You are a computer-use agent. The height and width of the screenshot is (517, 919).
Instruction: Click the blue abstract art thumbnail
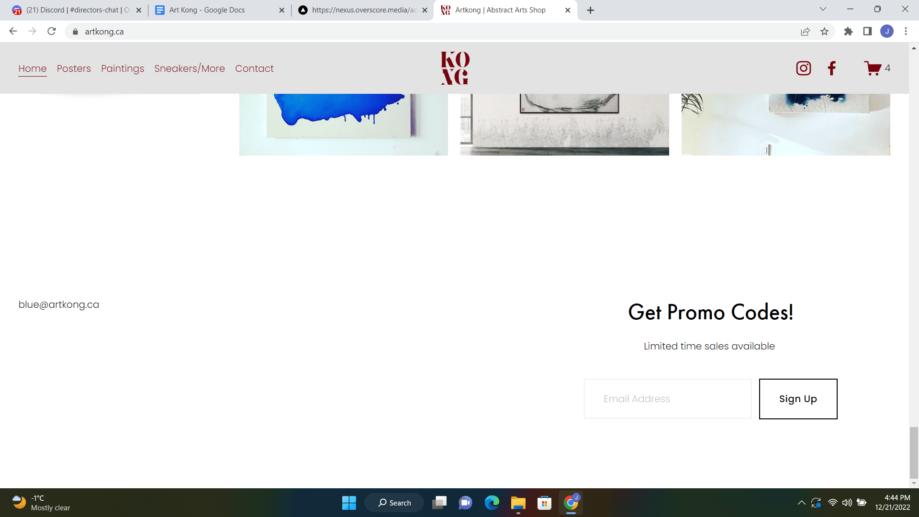click(343, 124)
